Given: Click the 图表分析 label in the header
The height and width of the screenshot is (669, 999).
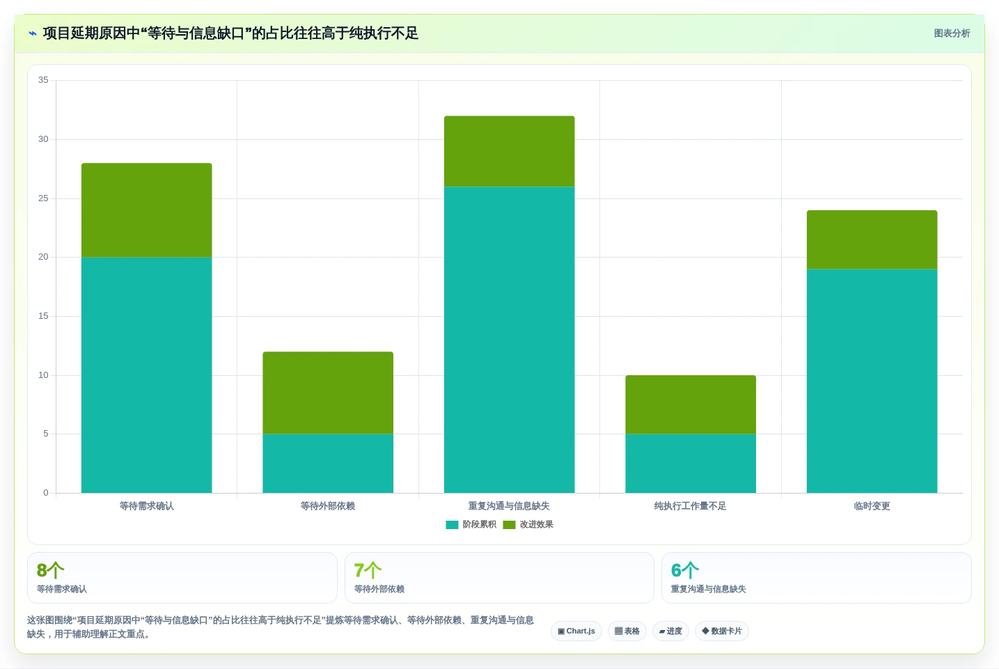Looking at the screenshot, I should [x=952, y=33].
